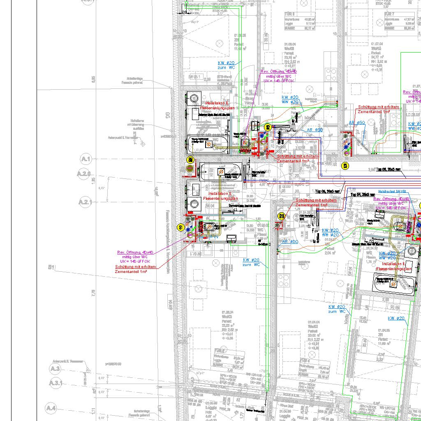
Task: Click grid axis bubble A.2.1
Action: (x=84, y=202)
